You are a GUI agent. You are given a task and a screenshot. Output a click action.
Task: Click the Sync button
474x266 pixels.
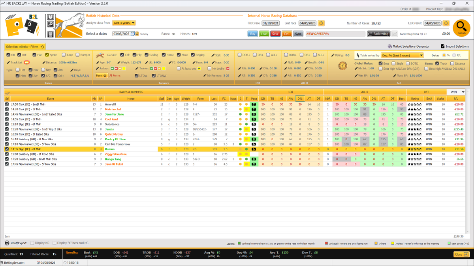coord(298,34)
